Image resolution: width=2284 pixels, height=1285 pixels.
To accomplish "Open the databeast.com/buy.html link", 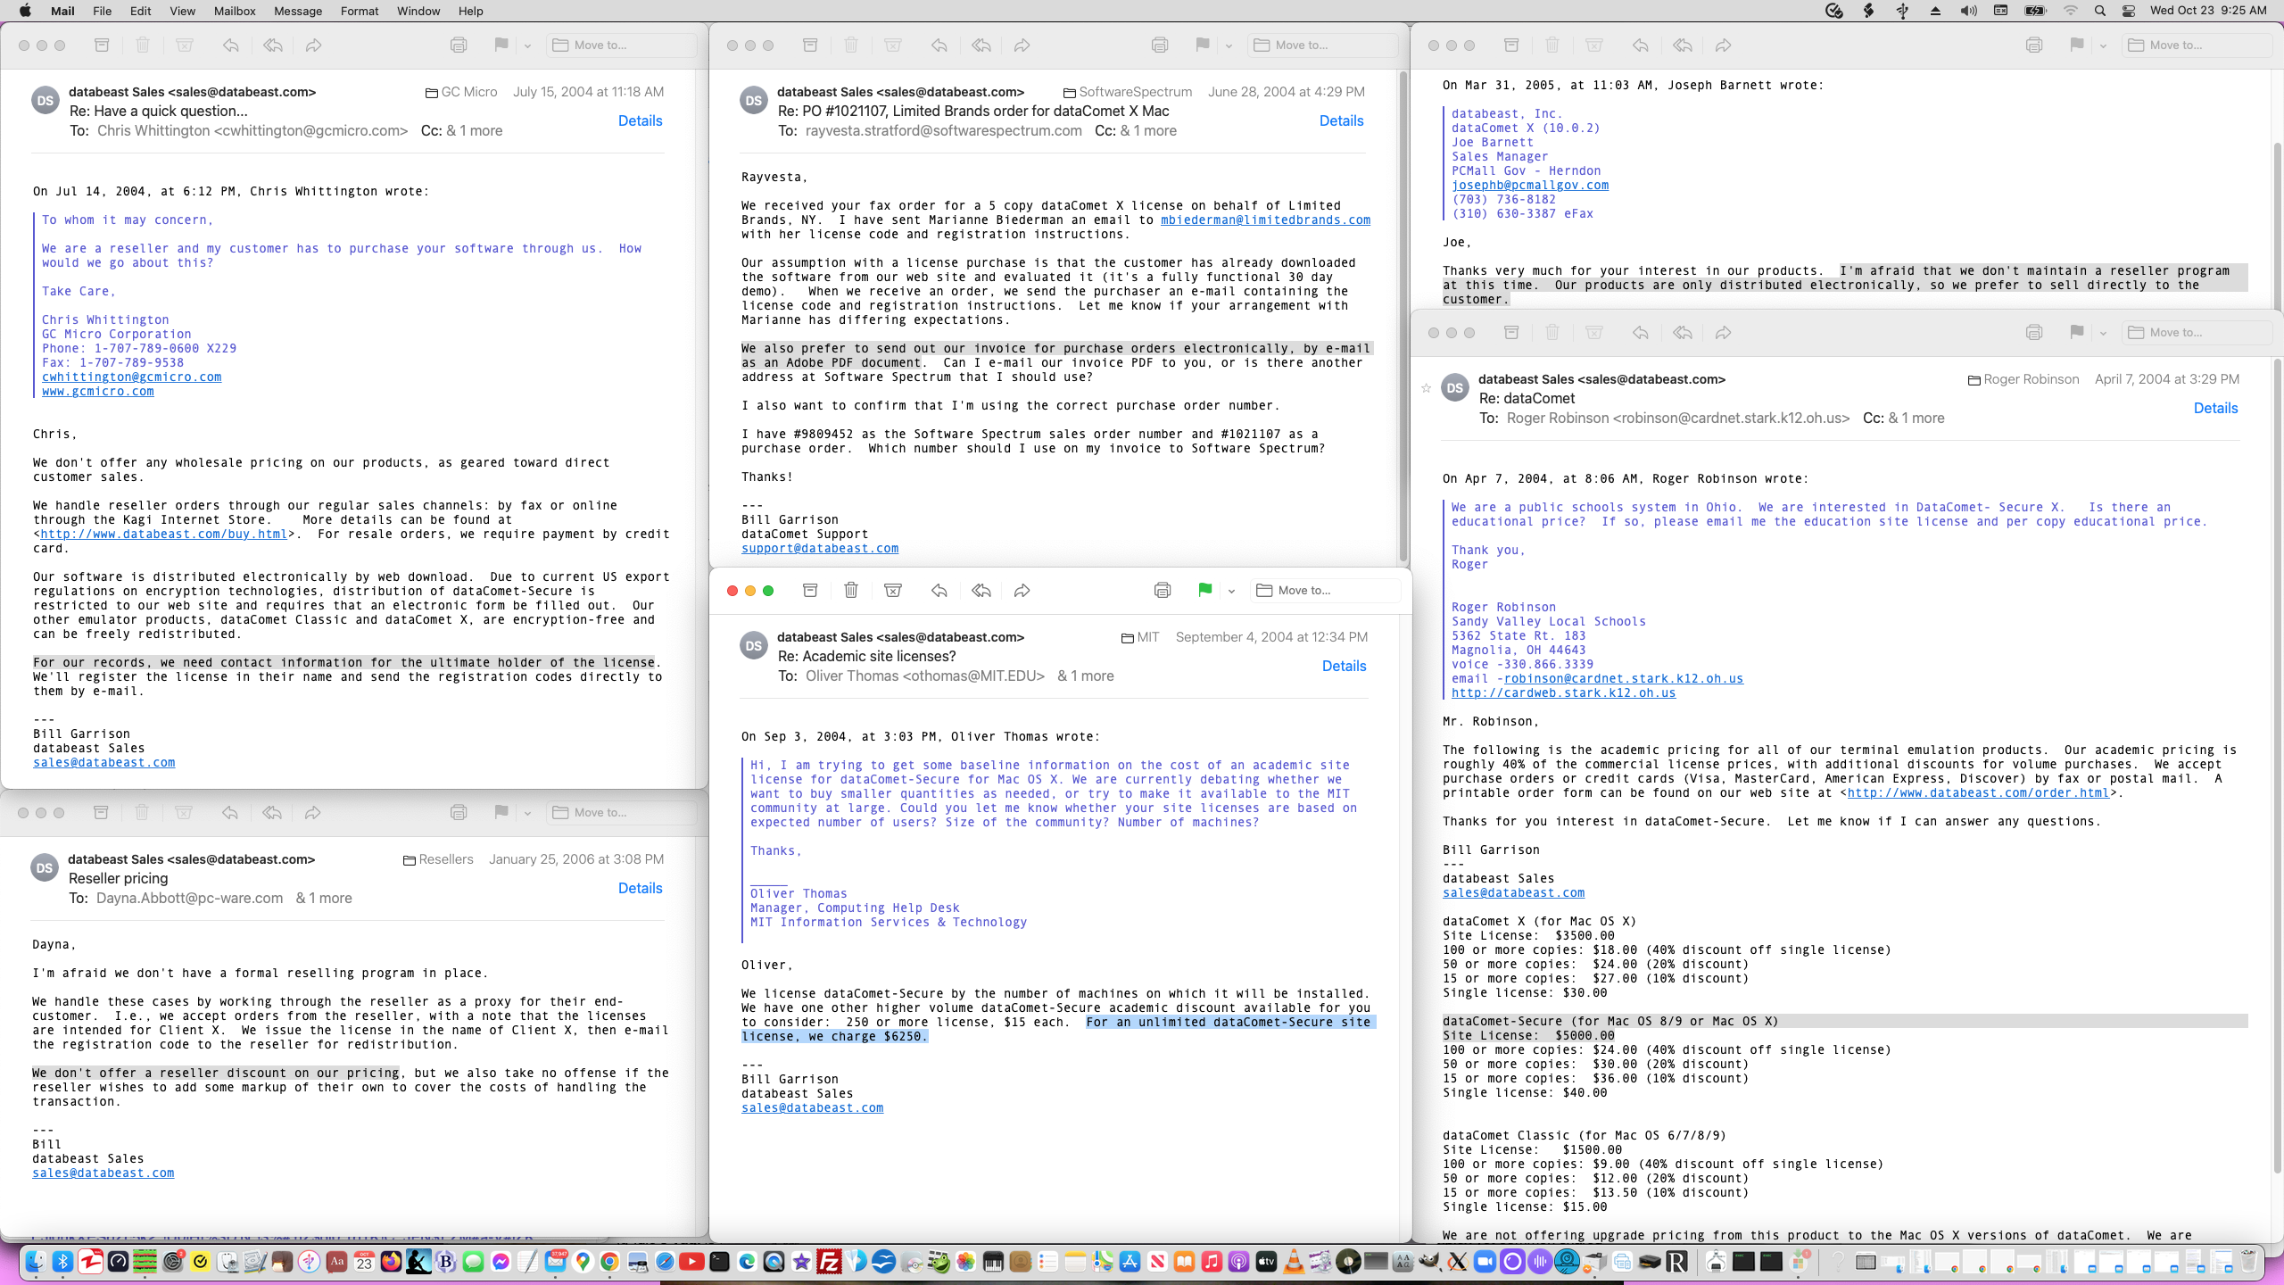I will coord(164,534).
